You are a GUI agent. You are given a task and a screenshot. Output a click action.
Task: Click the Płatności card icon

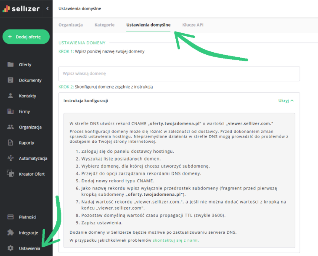coord(11,217)
